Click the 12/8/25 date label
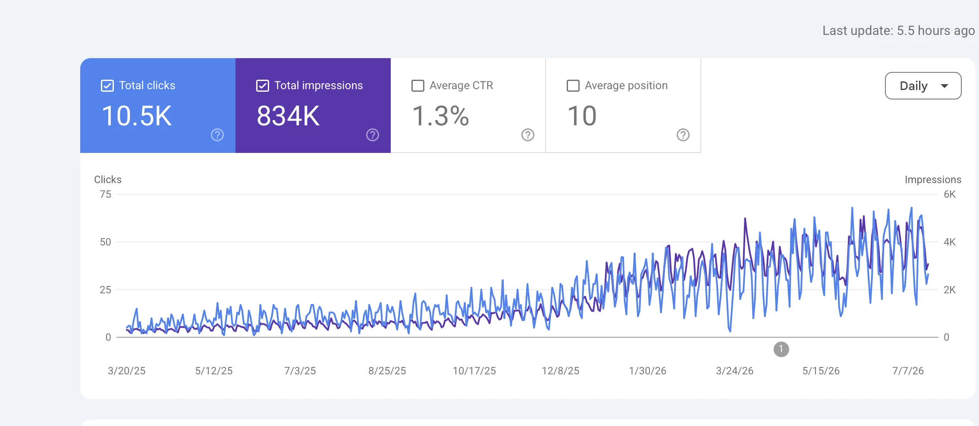Viewport: 979px width, 426px height. [x=561, y=371]
